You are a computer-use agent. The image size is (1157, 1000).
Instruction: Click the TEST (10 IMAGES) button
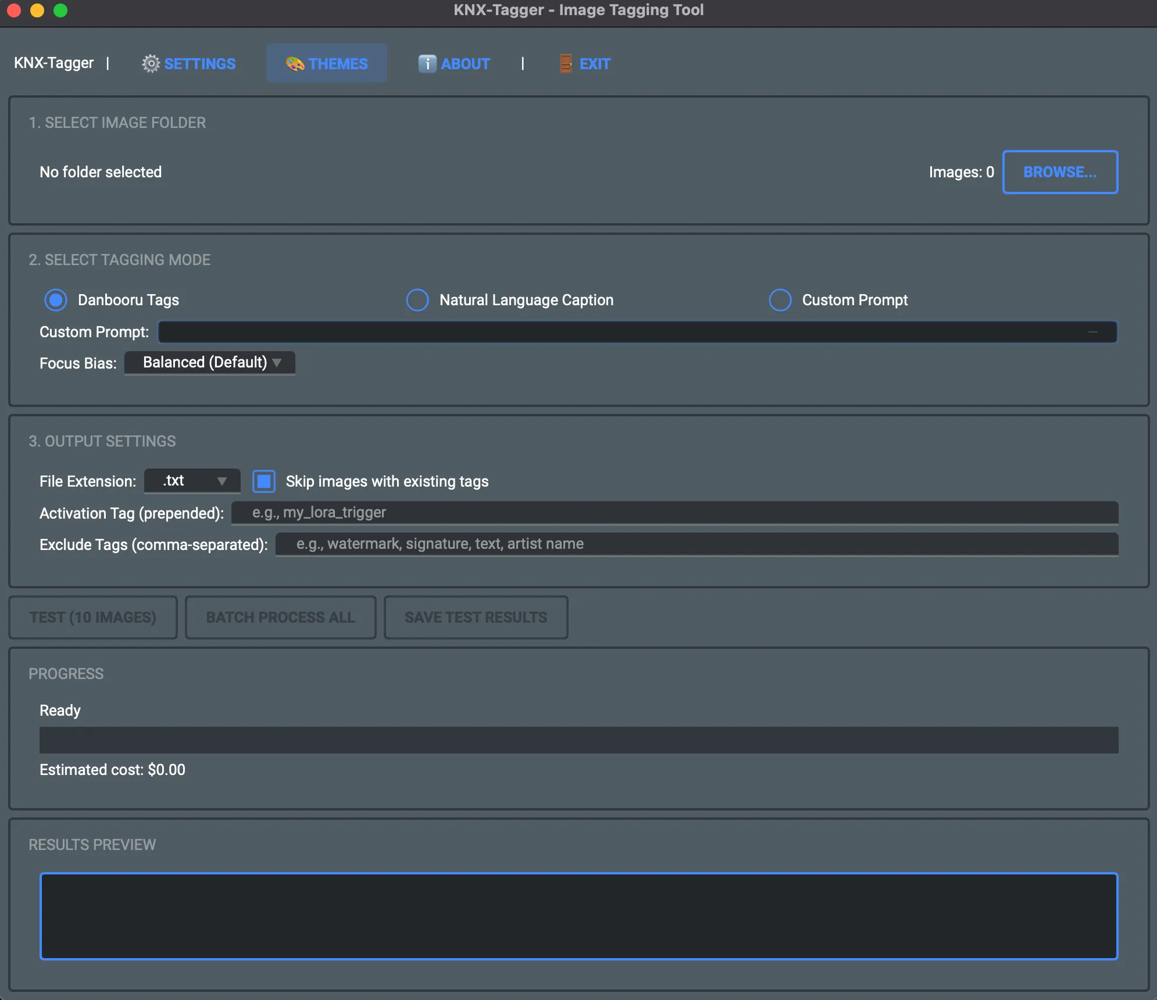click(x=93, y=617)
